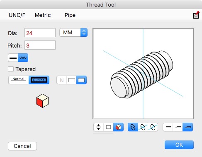The height and width of the screenshot is (157, 202).
Task: Select the straight double-line thread display
Action: pyautogui.click(x=13, y=57)
